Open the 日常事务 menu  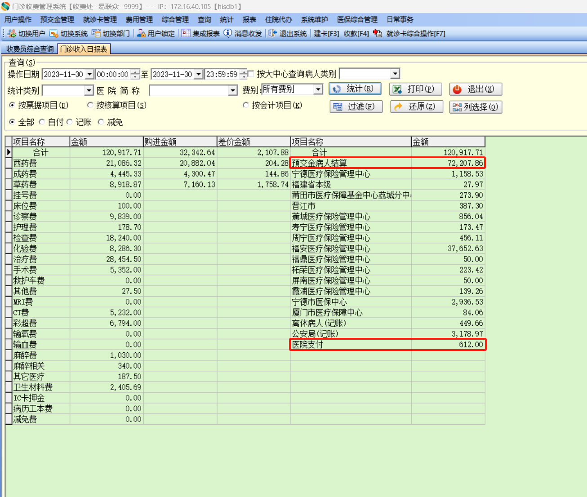[400, 20]
